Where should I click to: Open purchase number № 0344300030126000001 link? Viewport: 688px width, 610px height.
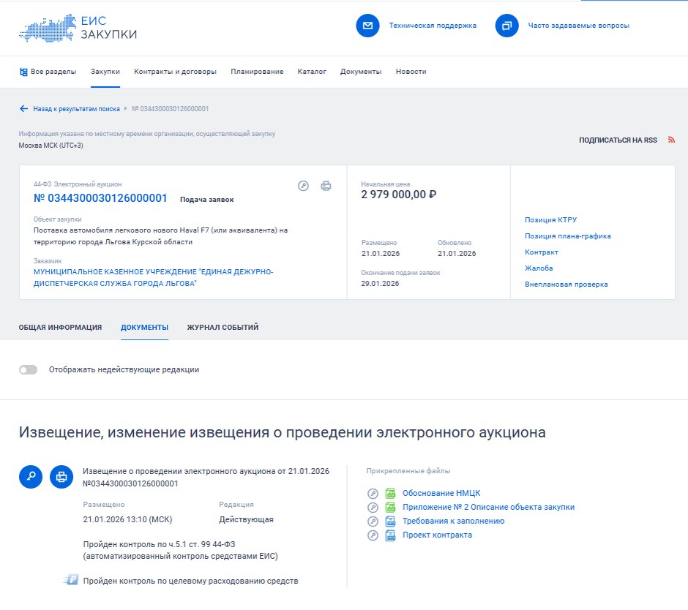[x=100, y=198]
